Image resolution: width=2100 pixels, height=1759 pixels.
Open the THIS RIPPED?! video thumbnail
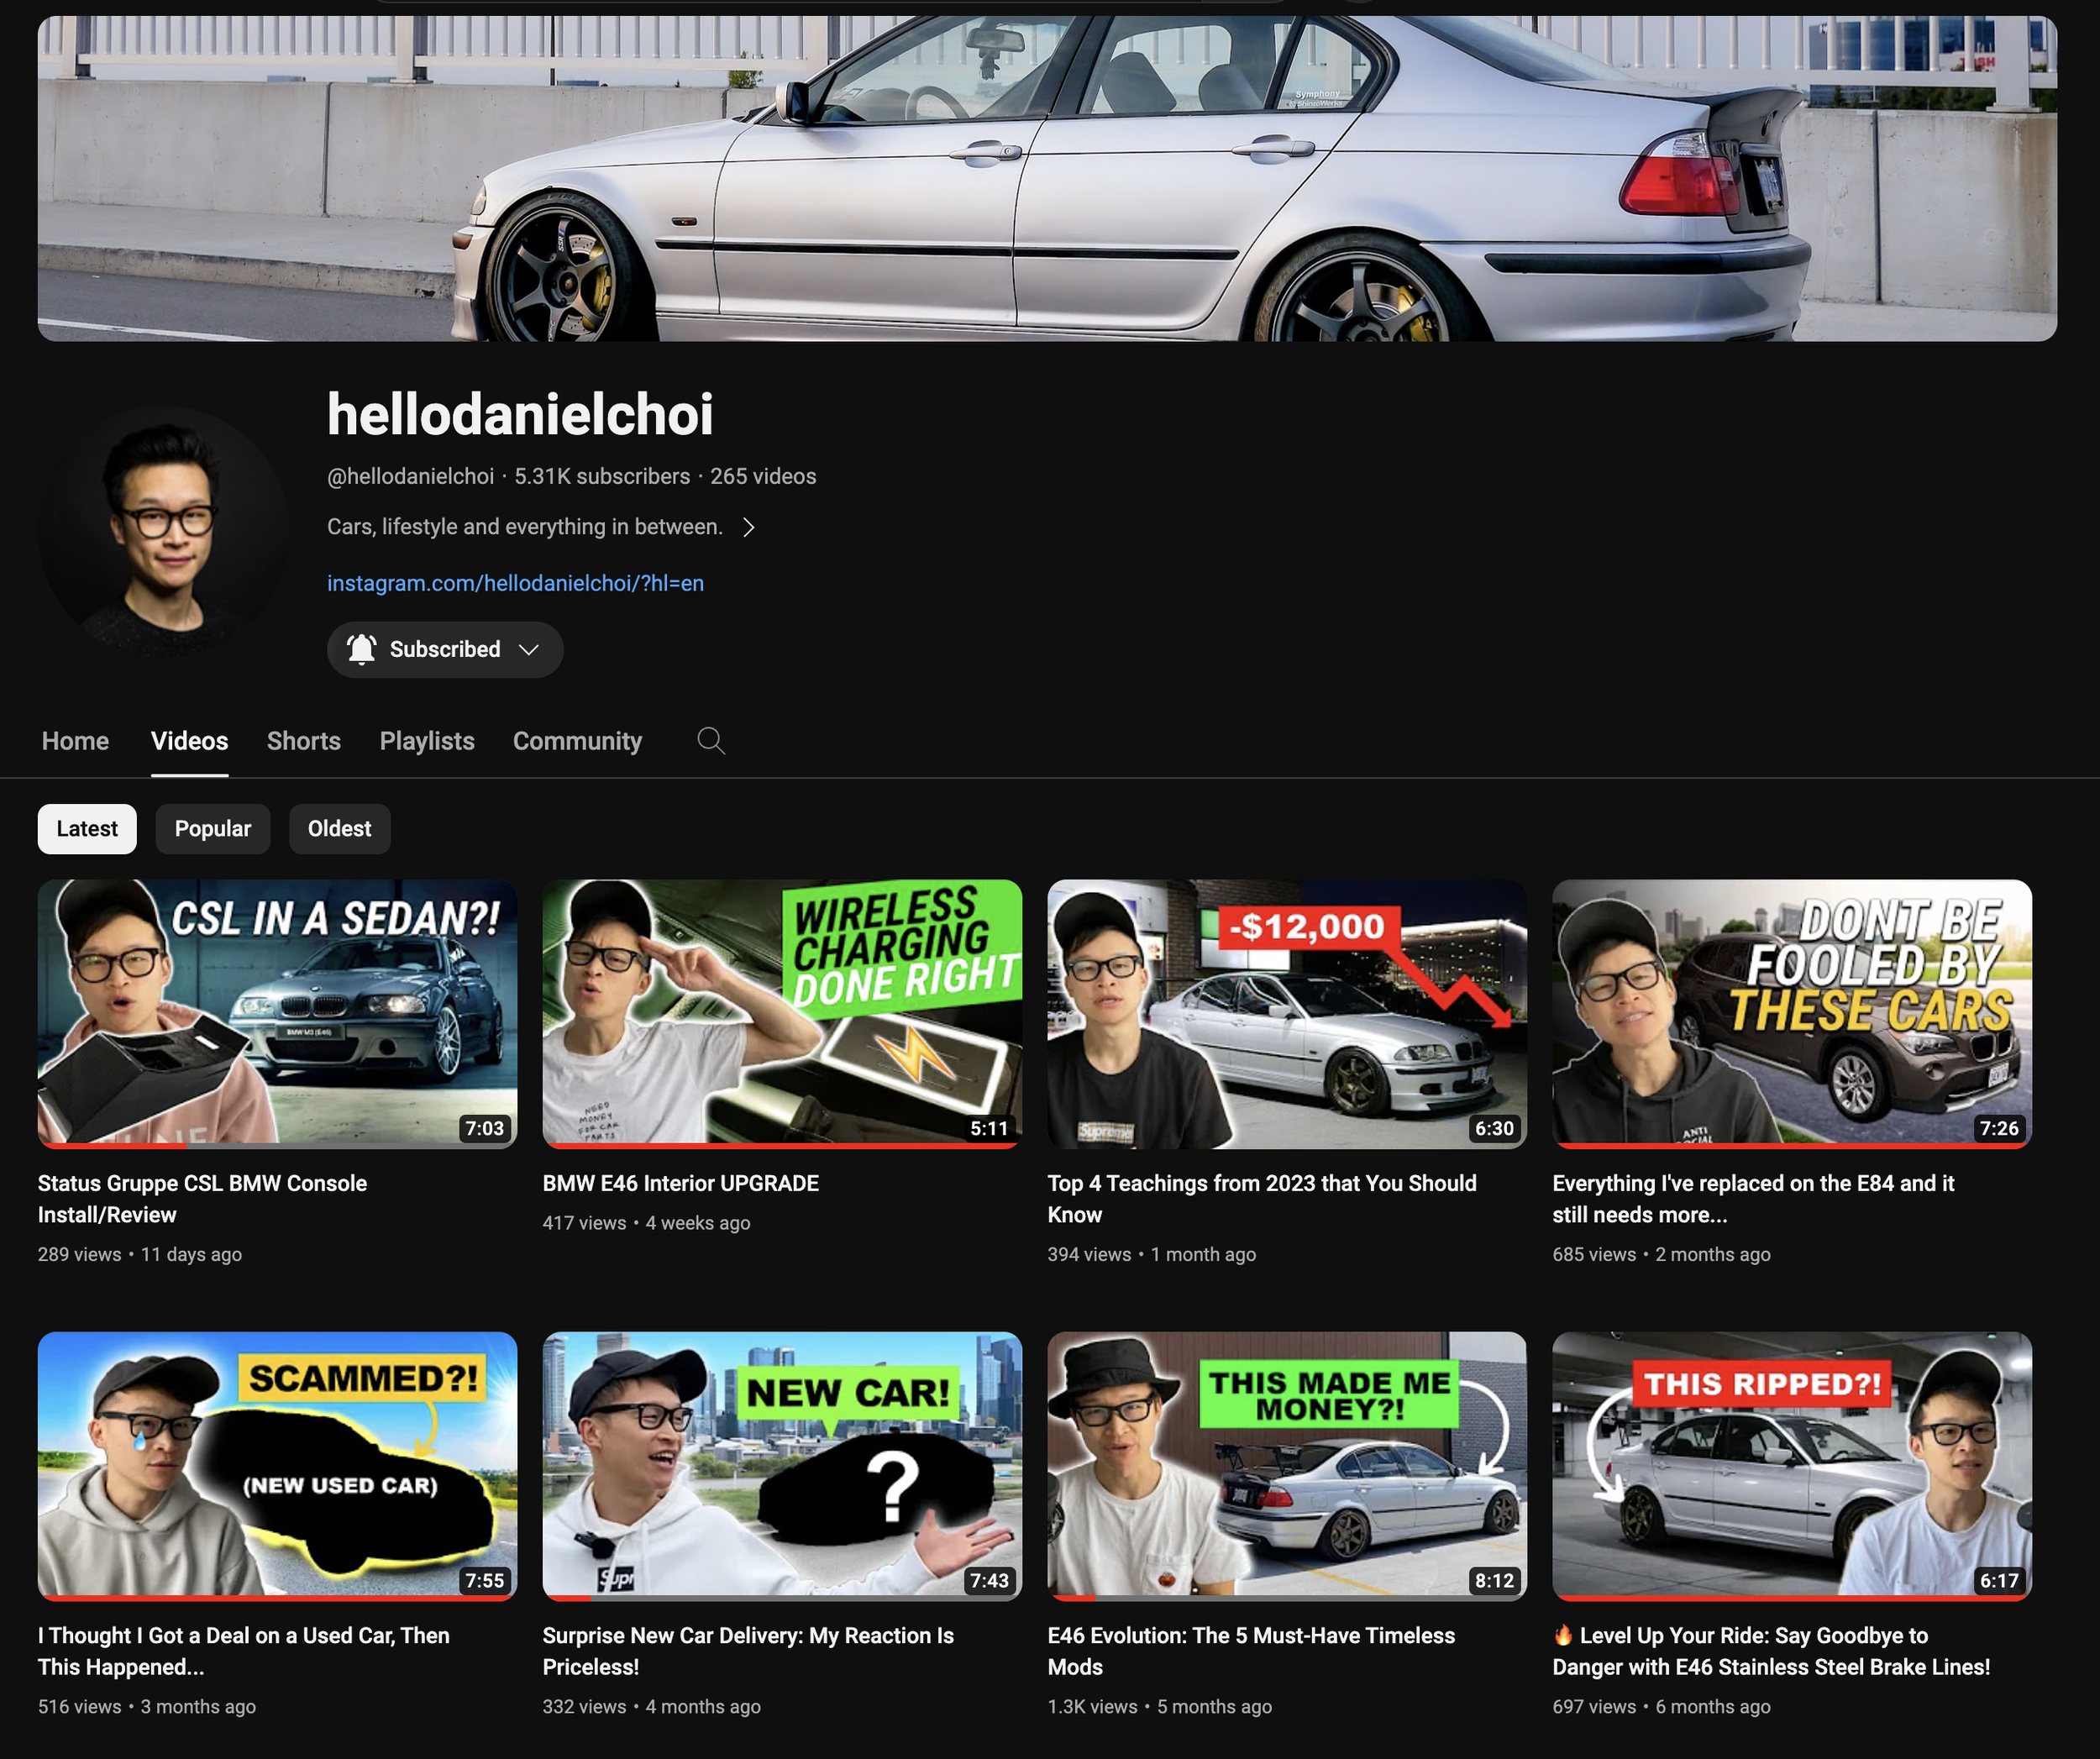[x=1792, y=1466]
